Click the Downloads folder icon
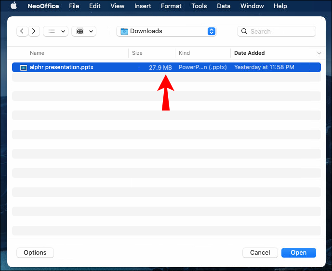This screenshot has height=271, width=332. click(x=124, y=31)
